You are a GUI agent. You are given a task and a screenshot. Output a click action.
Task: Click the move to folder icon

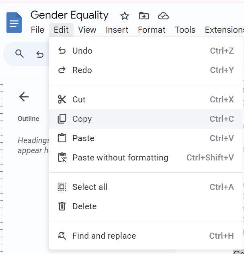pyautogui.click(x=144, y=16)
